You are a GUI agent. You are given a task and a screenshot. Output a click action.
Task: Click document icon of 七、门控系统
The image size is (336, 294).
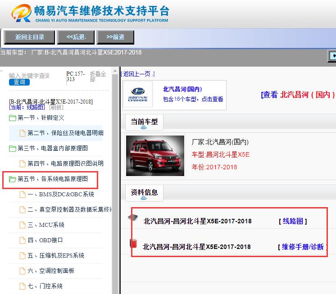click(22, 286)
